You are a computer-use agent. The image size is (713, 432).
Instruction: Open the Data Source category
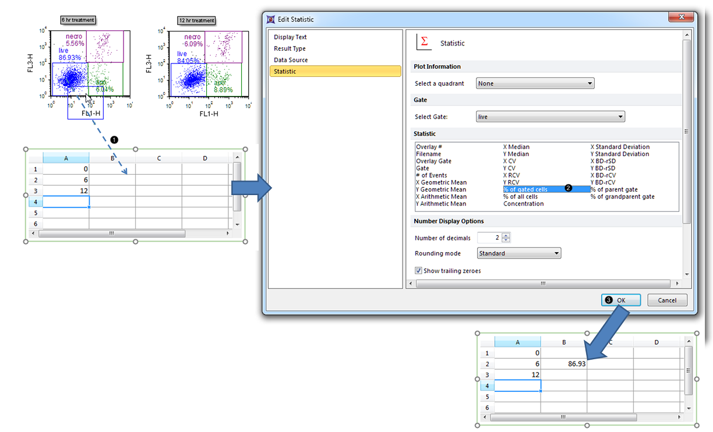[x=291, y=60]
